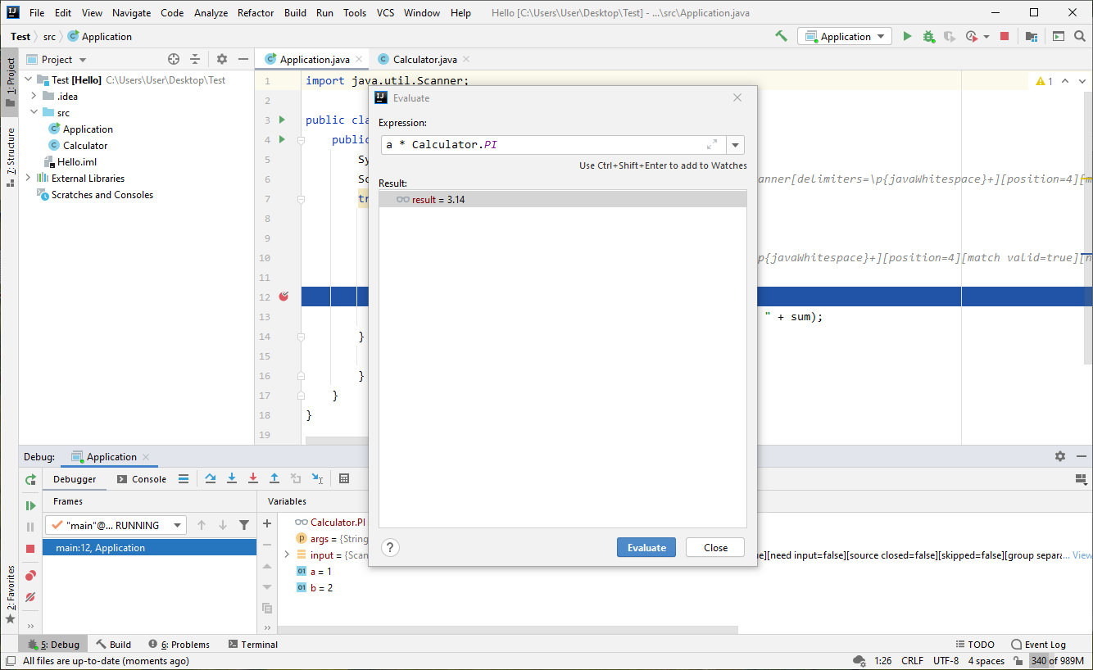1093x670 pixels.
Task: Click the Expression input field
Action: pos(541,145)
